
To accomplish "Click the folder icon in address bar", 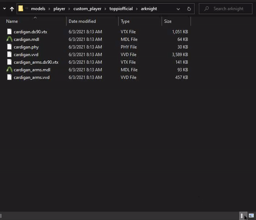I will 20,9.
